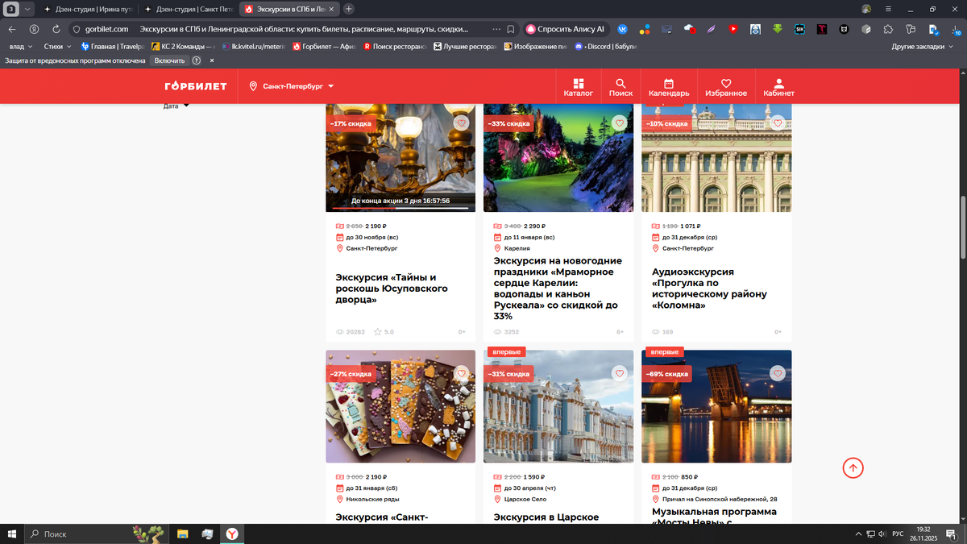This screenshot has height=544, width=967.
Task: Open Горбилет — Афиша bookmark
Action: [322, 47]
